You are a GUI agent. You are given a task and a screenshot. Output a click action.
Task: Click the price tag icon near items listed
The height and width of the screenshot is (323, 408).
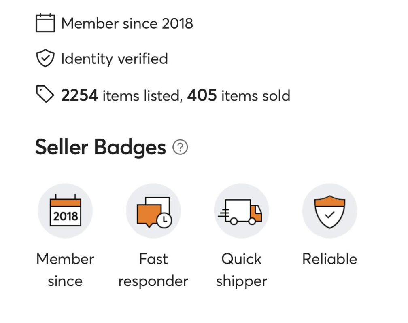click(x=45, y=94)
